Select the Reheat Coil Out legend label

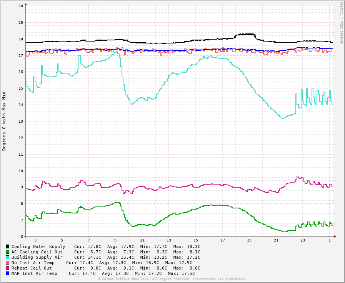pos(32,268)
